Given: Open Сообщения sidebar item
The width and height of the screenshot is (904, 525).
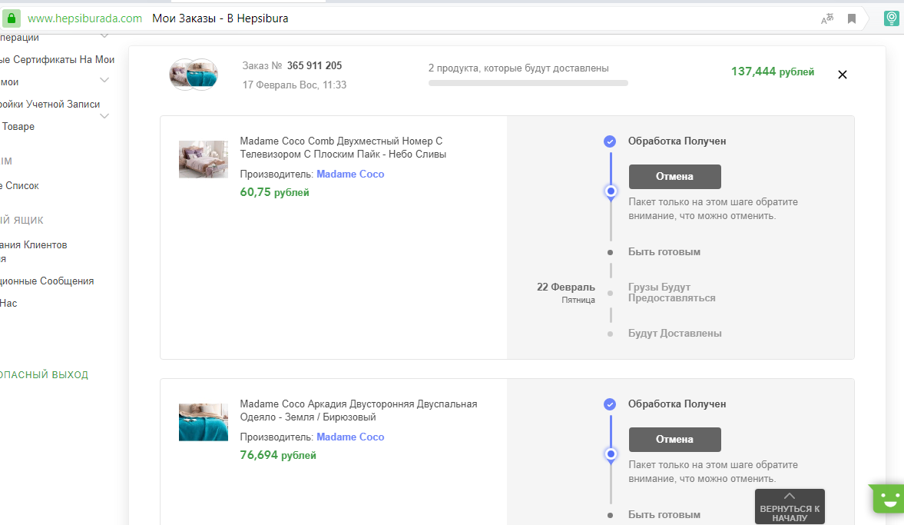Looking at the screenshot, I should 47,281.
